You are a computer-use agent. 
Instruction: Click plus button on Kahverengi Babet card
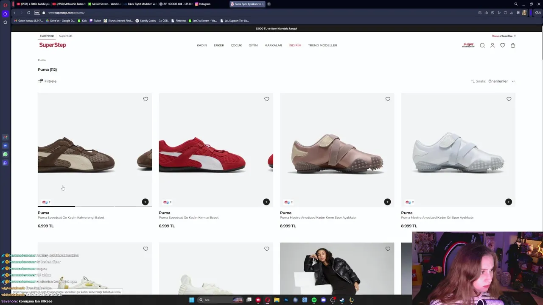point(145,202)
